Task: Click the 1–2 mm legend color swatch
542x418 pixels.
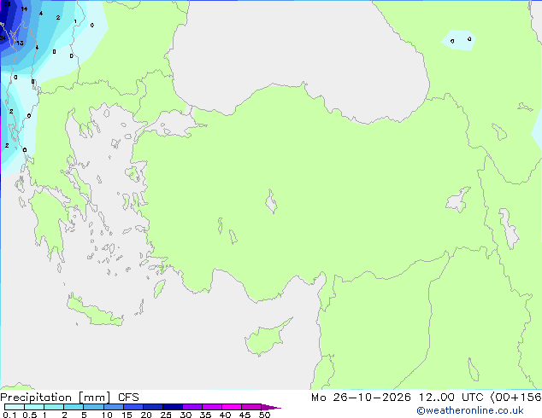Action: pos(54,407)
